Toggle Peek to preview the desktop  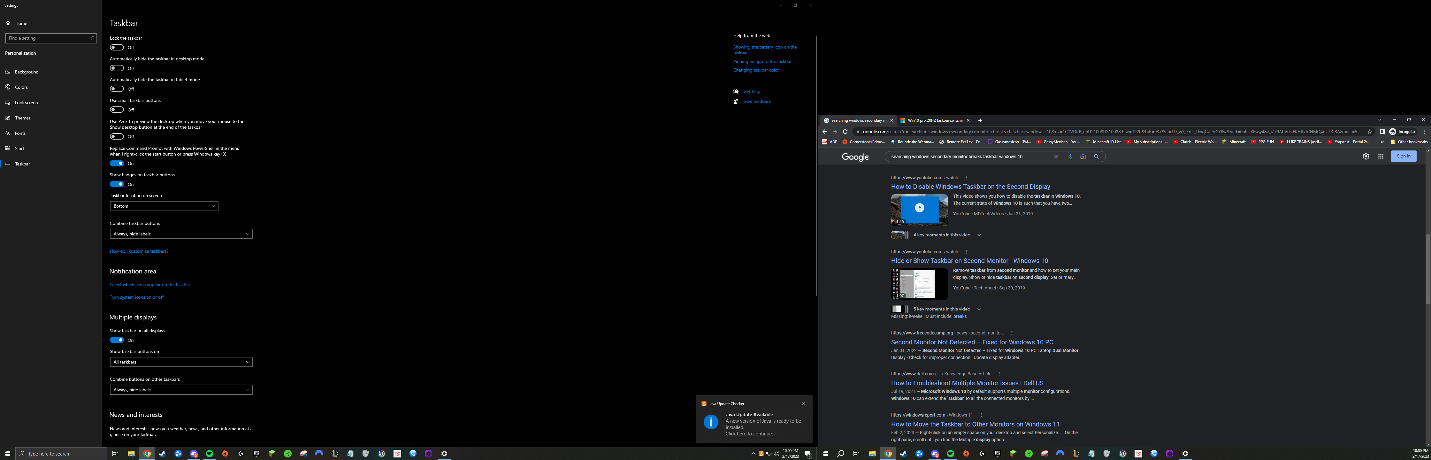(117, 136)
